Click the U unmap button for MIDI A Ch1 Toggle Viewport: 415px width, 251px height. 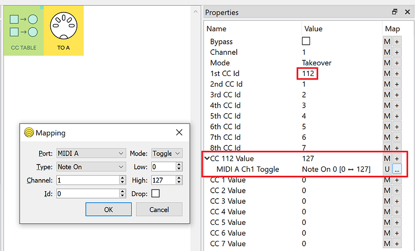pos(387,169)
